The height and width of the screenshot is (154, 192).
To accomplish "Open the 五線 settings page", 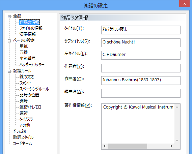I will coord(24,53).
